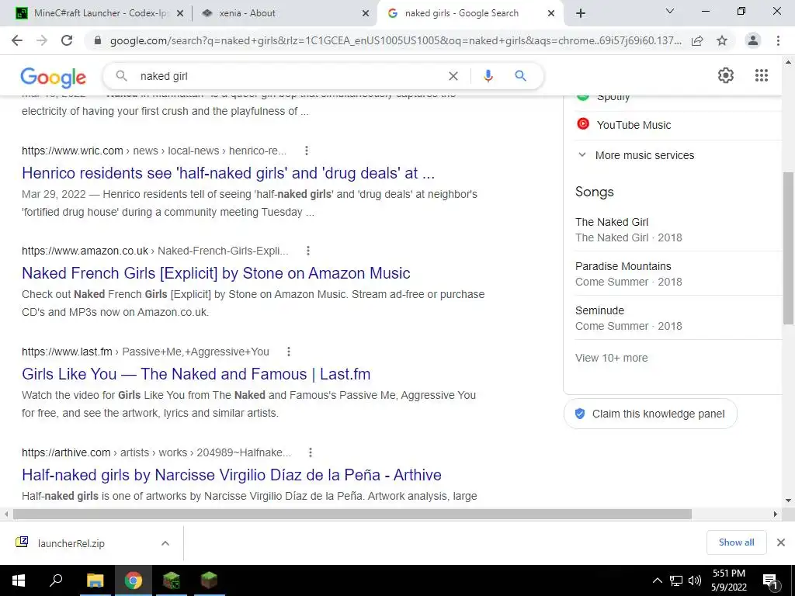
Task: Bookmark this page with the star
Action: click(x=722, y=40)
